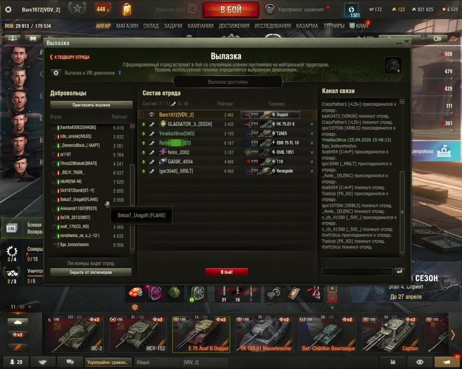Screen dimensions: 462x369
Task: Toggle ready status for fenix_2002
Action: 143,152
